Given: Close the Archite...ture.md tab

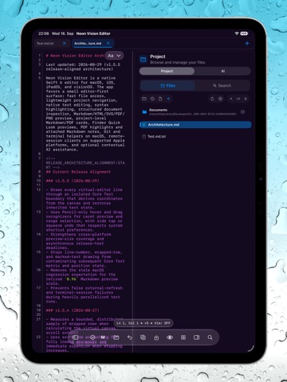Looking at the screenshot, I should pos(108,43).
